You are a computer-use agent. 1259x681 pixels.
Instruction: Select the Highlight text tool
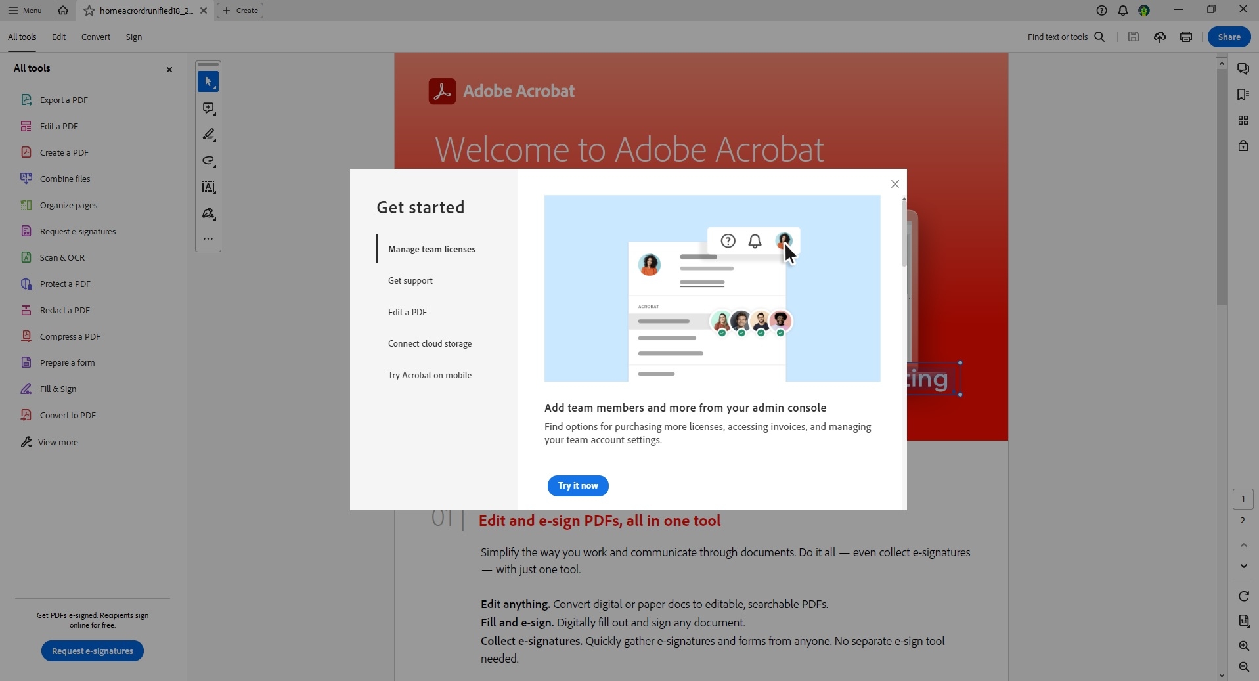click(x=208, y=134)
